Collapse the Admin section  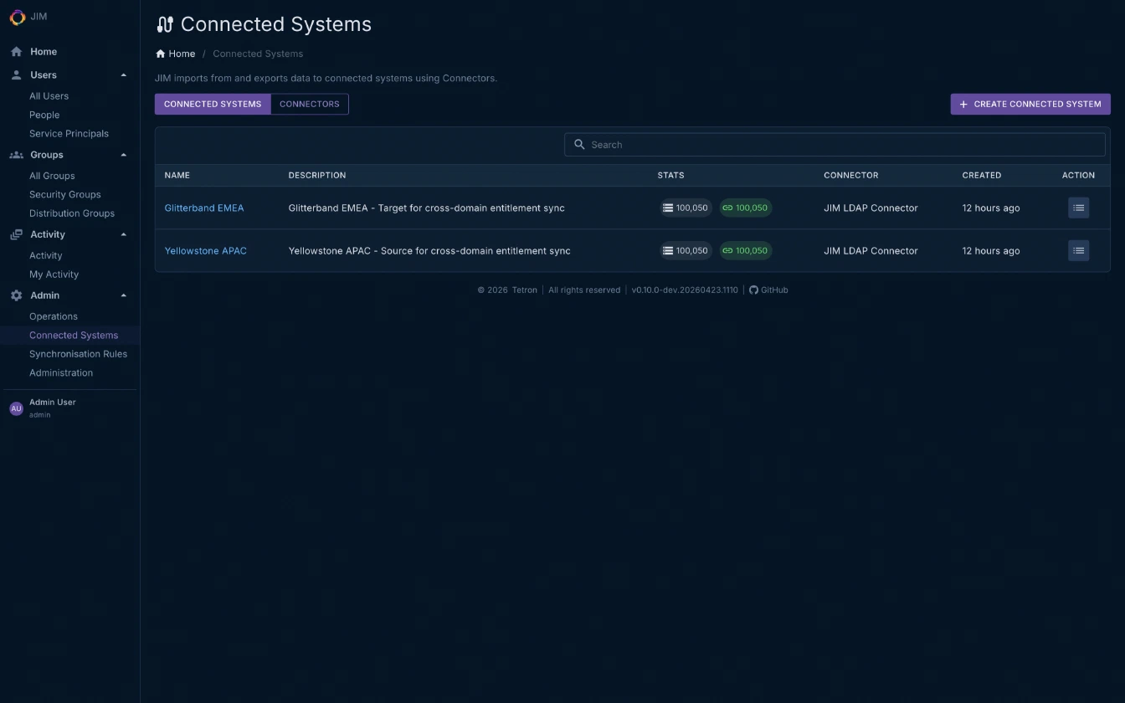pos(123,295)
